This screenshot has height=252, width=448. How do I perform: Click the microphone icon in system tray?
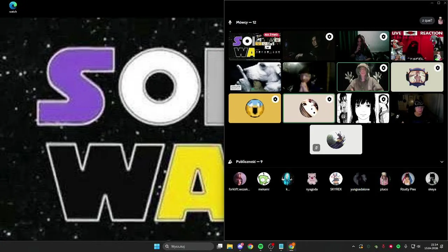pos(406,246)
